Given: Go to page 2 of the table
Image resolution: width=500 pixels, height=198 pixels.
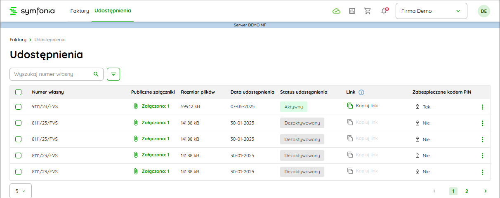Looking at the screenshot, I should (467, 191).
